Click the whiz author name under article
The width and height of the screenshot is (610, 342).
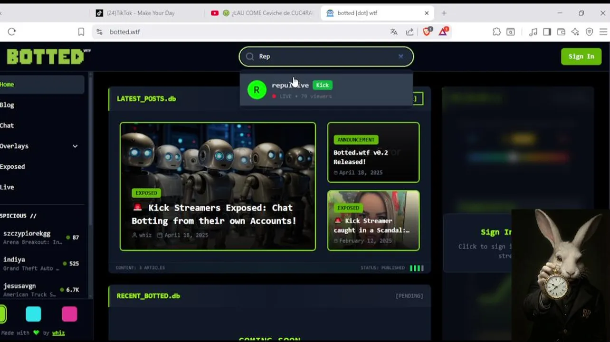(x=145, y=235)
